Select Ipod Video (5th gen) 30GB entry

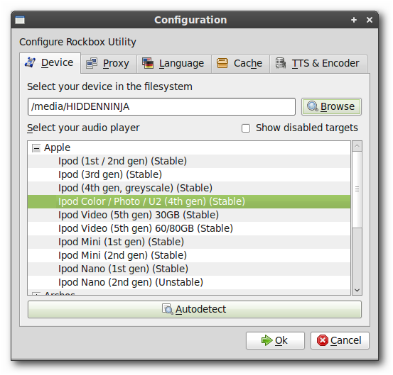point(189,215)
